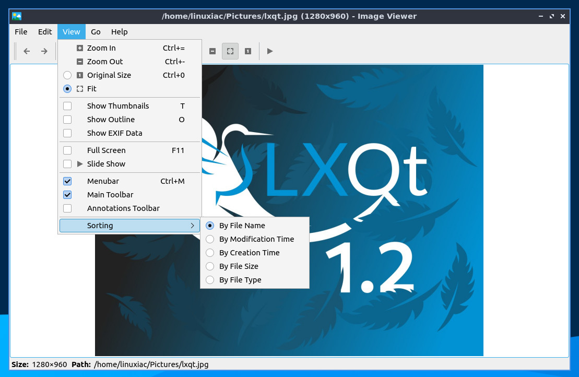This screenshot has width=579, height=377.
Task: Click the original size toolbar icon
Action: (x=248, y=51)
